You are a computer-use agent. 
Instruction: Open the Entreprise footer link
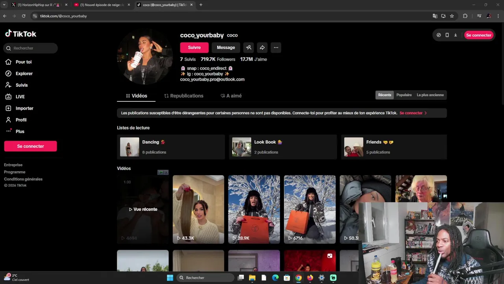point(13,165)
